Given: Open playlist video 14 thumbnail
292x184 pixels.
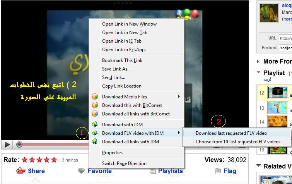Looking at the screenshot, I should tap(278, 121).
